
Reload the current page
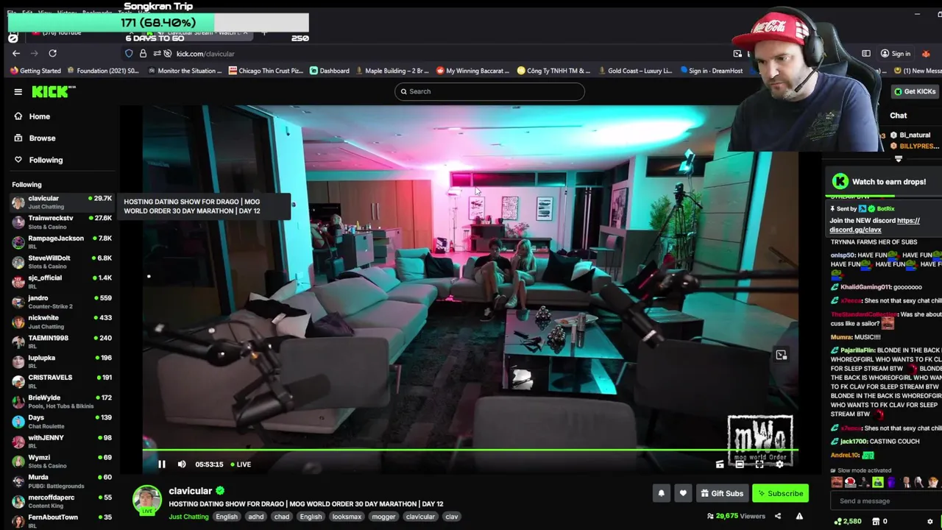pos(52,53)
